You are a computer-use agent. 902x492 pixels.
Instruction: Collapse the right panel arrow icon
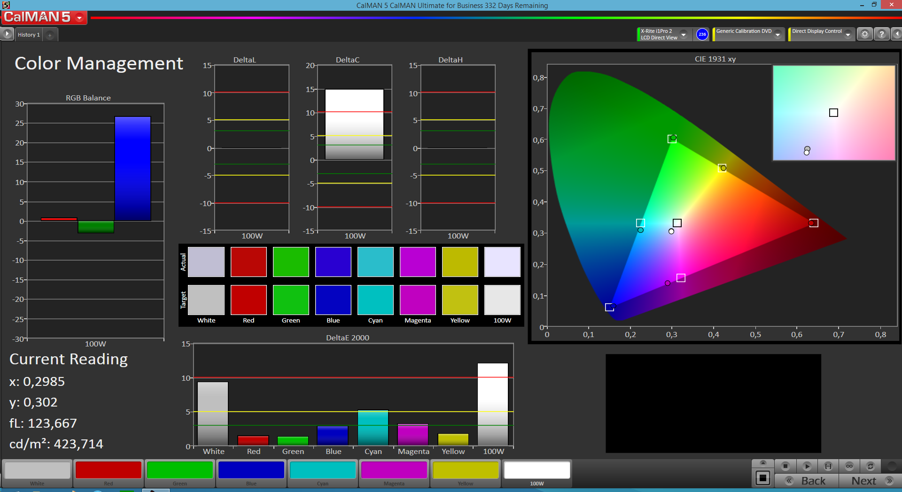coord(897,34)
